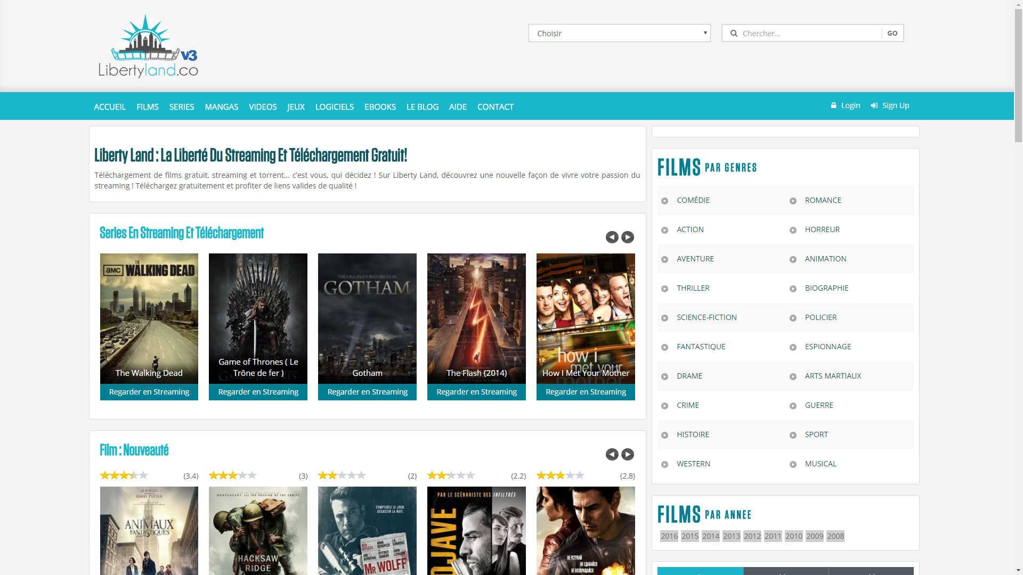This screenshot has width=1023, height=575.
Task: Click the search input field
Action: pos(808,33)
